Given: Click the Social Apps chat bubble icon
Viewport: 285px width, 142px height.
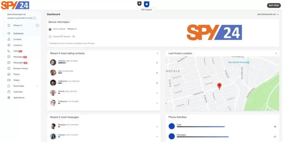Looking at the screenshot, I should click(x=9, y=86).
